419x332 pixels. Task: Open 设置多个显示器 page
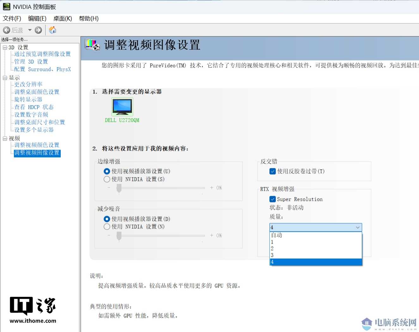[x=34, y=130]
